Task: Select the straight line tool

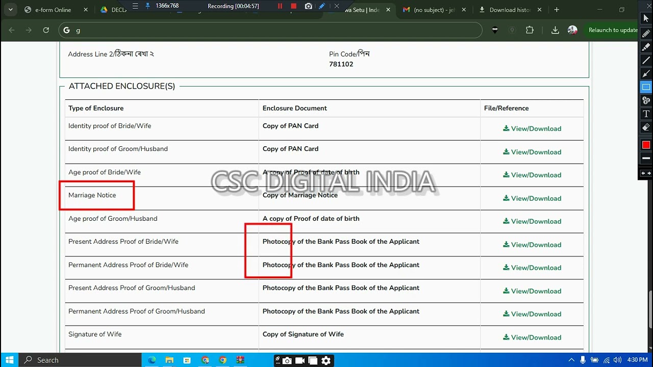Action: (x=646, y=60)
